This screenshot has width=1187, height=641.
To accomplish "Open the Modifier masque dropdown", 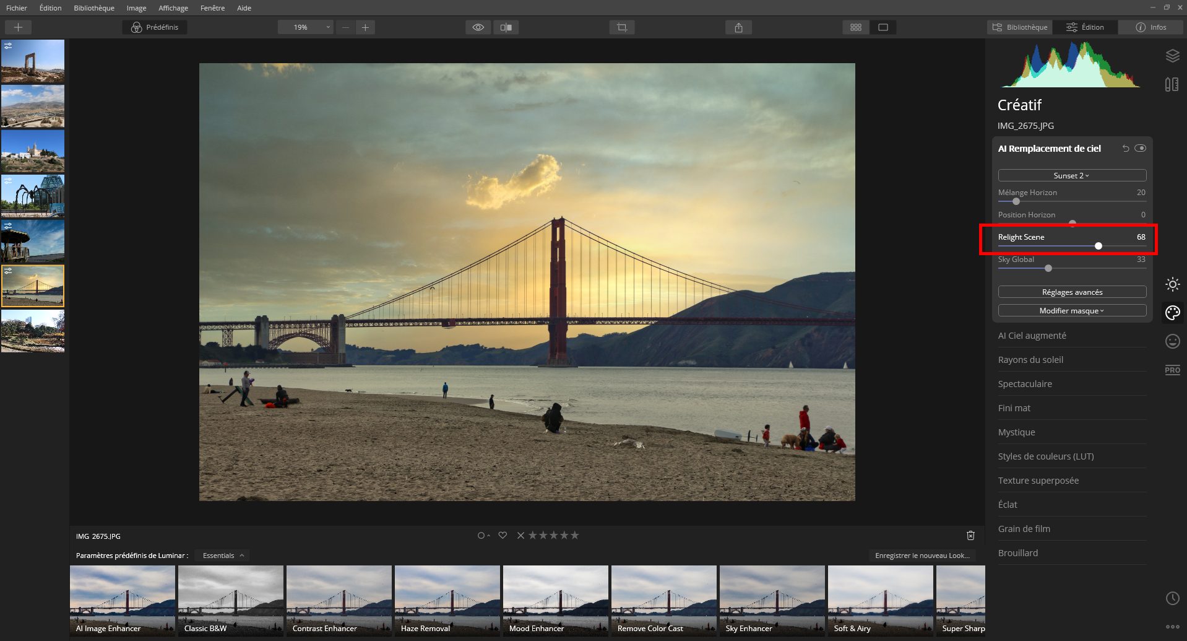I will [1071, 310].
